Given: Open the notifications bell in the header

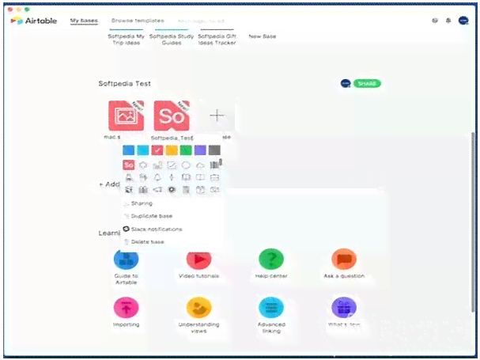Looking at the screenshot, I should click(x=448, y=21).
